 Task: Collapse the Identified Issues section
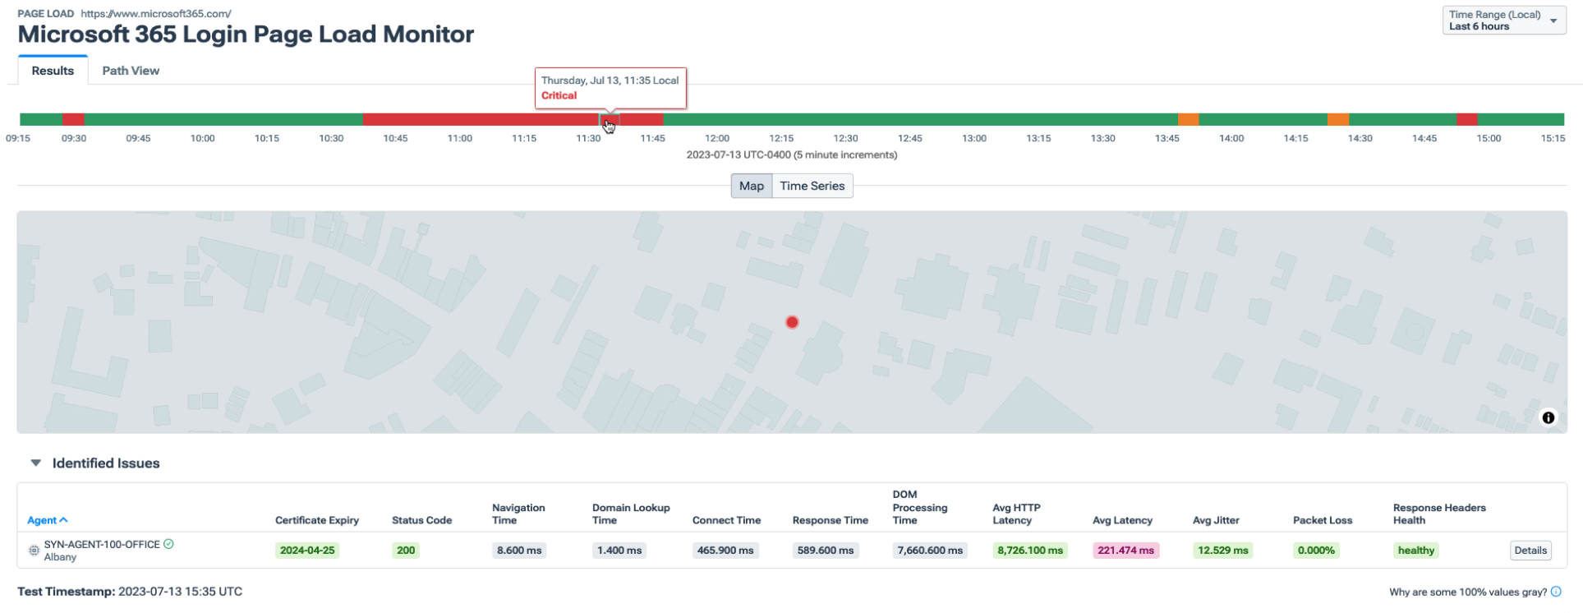tap(35, 463)
